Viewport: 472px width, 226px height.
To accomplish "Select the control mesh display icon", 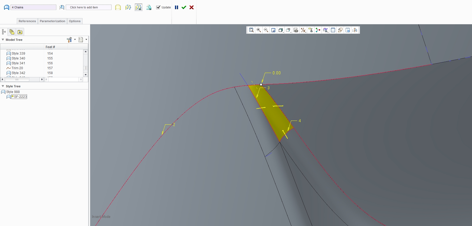I will click(x=128, y=7).
